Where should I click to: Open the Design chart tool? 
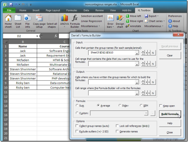[120, 21]
